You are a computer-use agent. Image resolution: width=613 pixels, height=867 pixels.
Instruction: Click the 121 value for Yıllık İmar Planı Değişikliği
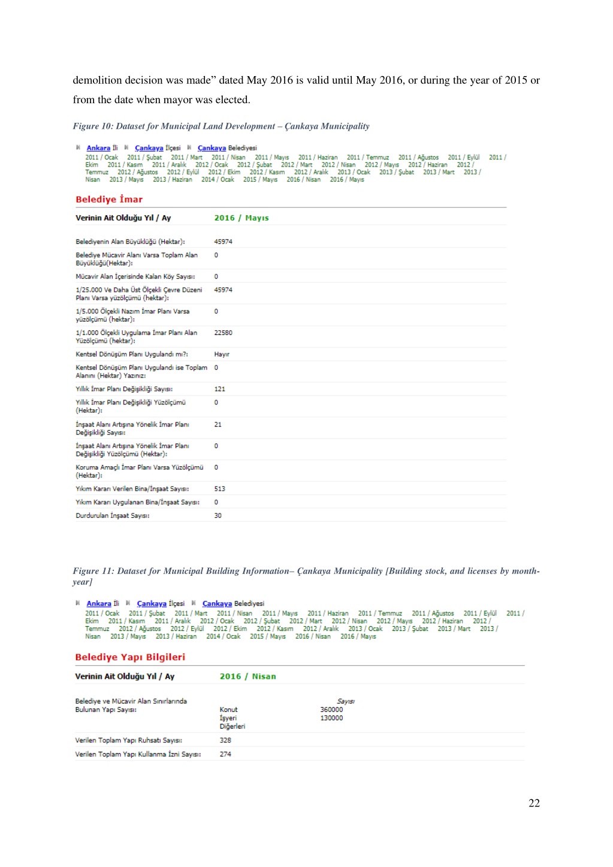pos(220,389)
